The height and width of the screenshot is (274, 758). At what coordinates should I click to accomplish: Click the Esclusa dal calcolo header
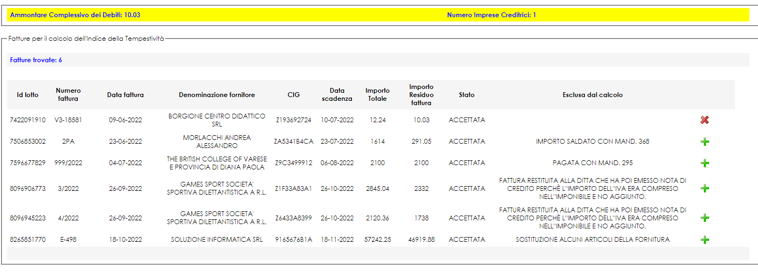click(x=592, y=95)
